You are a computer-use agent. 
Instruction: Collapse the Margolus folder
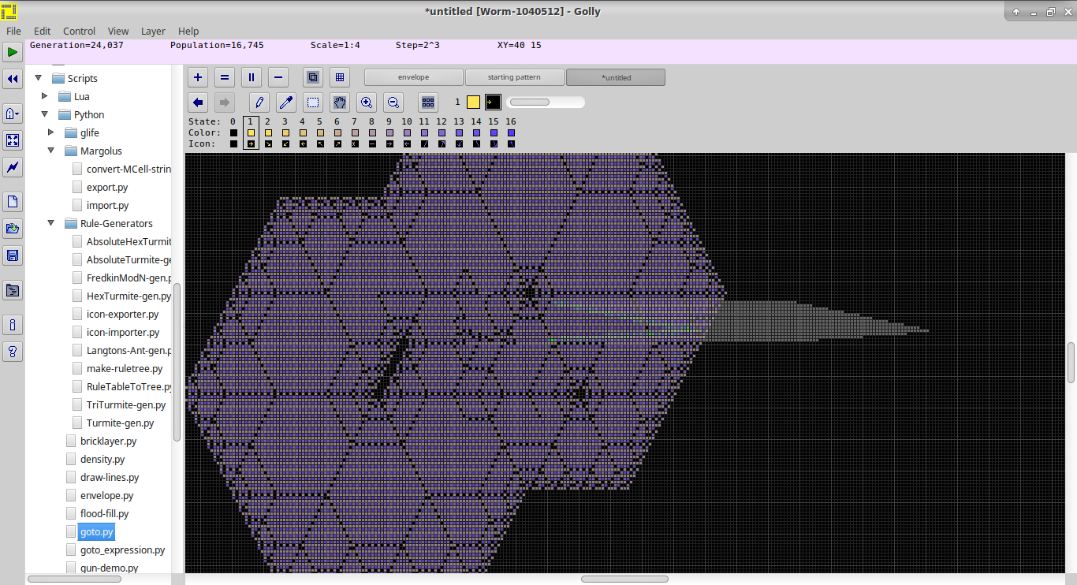[x=51, y=151]
